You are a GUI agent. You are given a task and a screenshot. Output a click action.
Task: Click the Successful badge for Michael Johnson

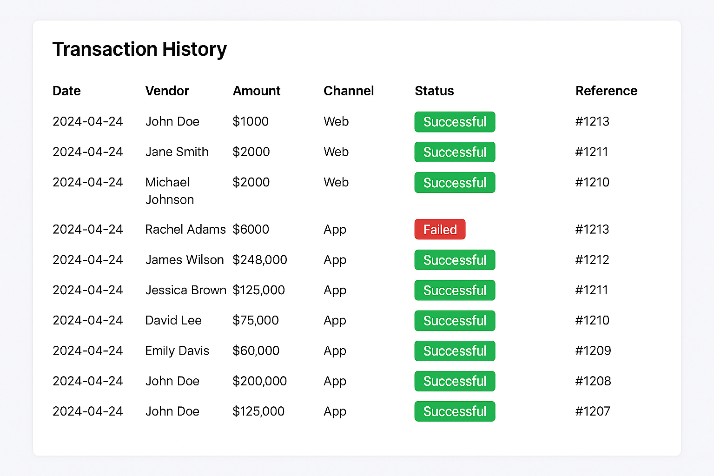tap(455, 182)
